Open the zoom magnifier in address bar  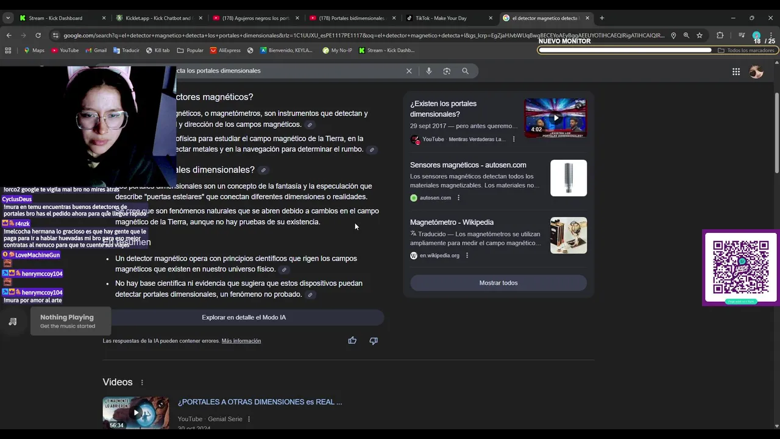pyautogui.click(x=686, y=35)
